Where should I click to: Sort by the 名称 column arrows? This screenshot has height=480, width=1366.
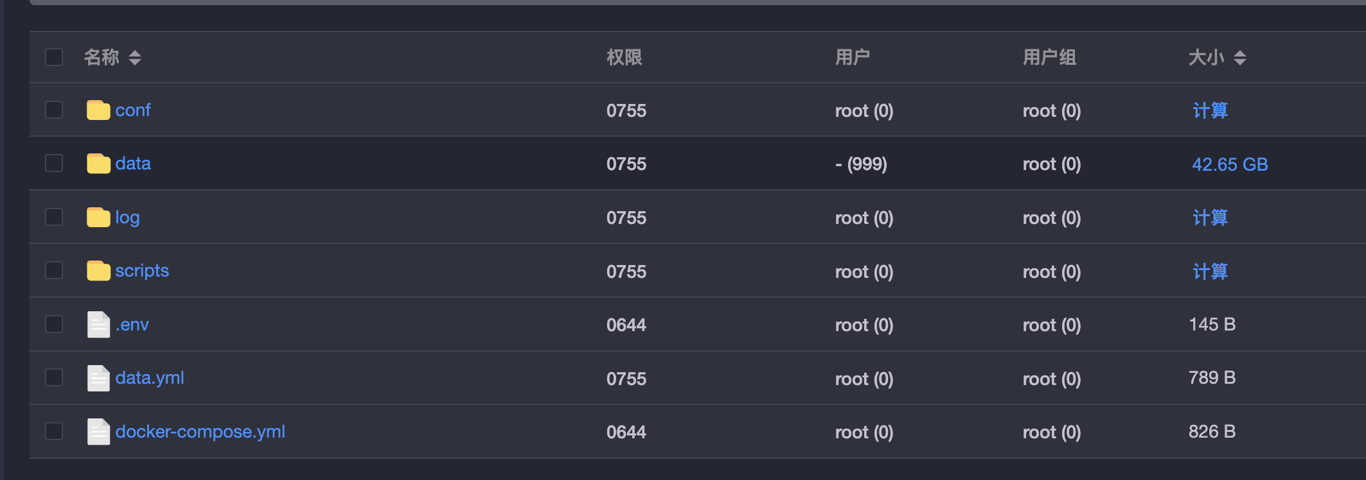coord(135,58)
